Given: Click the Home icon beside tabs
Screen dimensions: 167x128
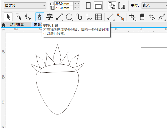Looking at the screenshot, I should [x=3, y=25].
